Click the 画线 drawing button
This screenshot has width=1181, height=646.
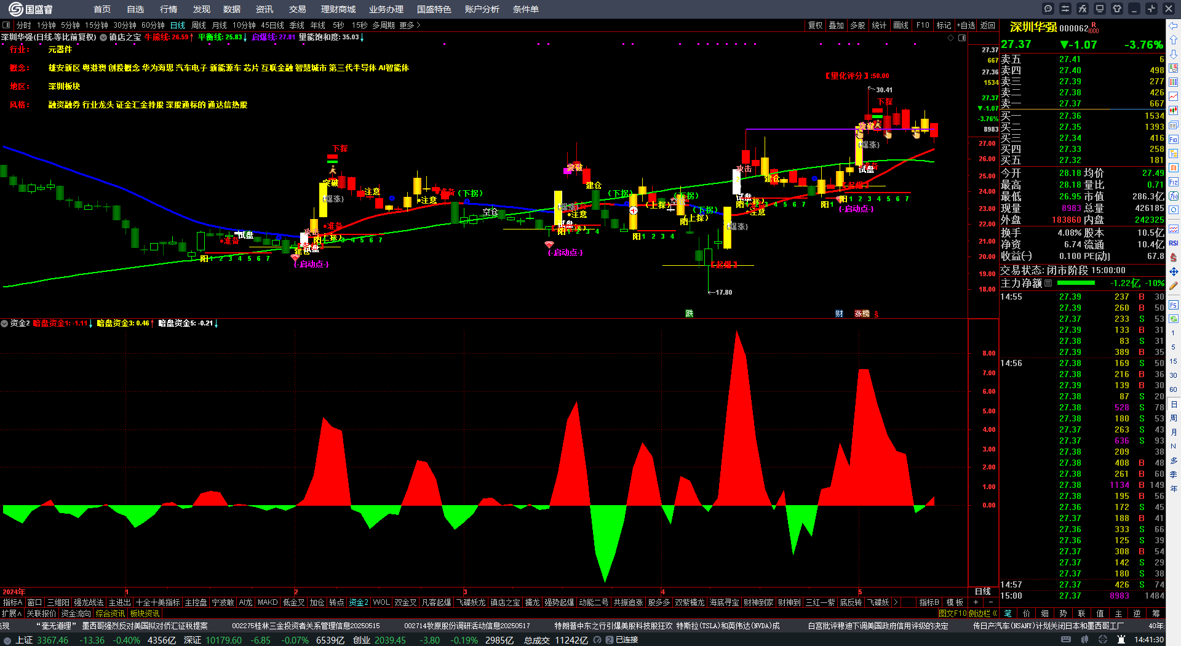(x=901, y=25)
